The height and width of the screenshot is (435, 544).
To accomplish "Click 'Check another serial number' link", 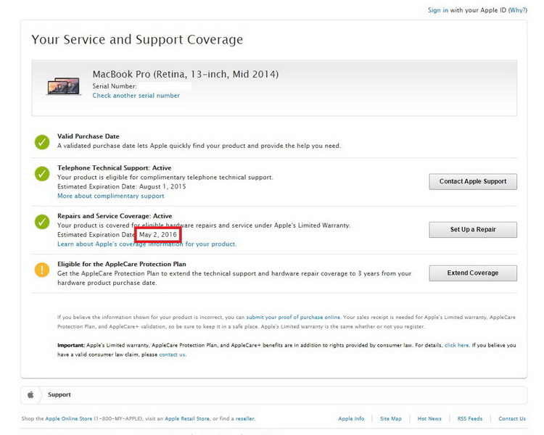I will click(136, 96).
